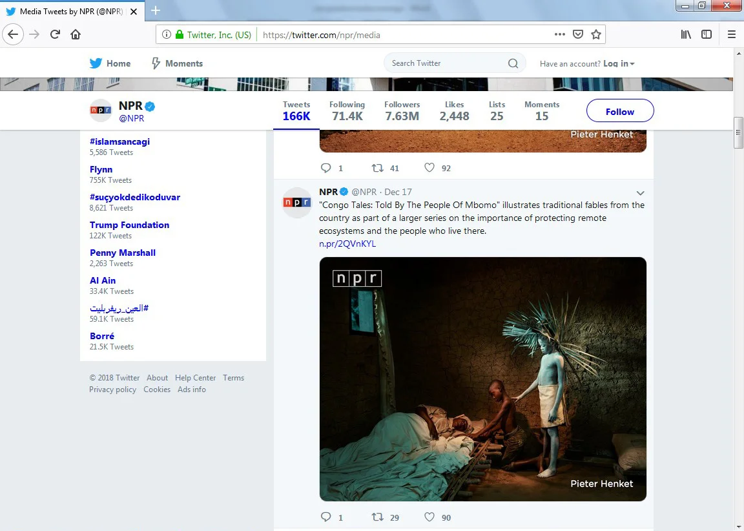The width and height of the screenshot is (744, 531).
Task: Like the upper tweet showing 92 likes
Action: 429,168
